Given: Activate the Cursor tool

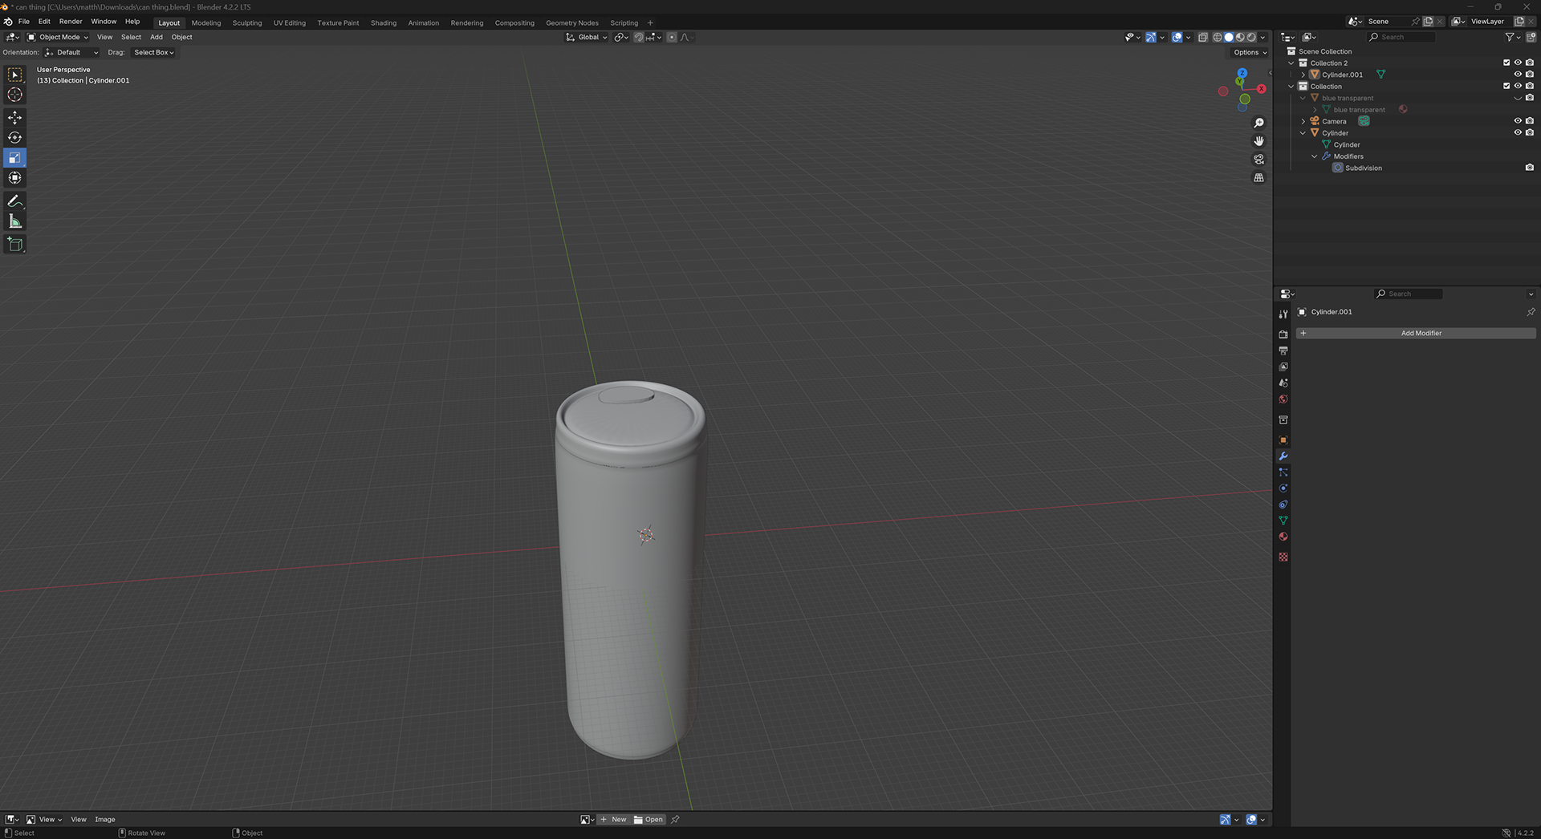Looking at the screenshot, I should tap(14, 95).
